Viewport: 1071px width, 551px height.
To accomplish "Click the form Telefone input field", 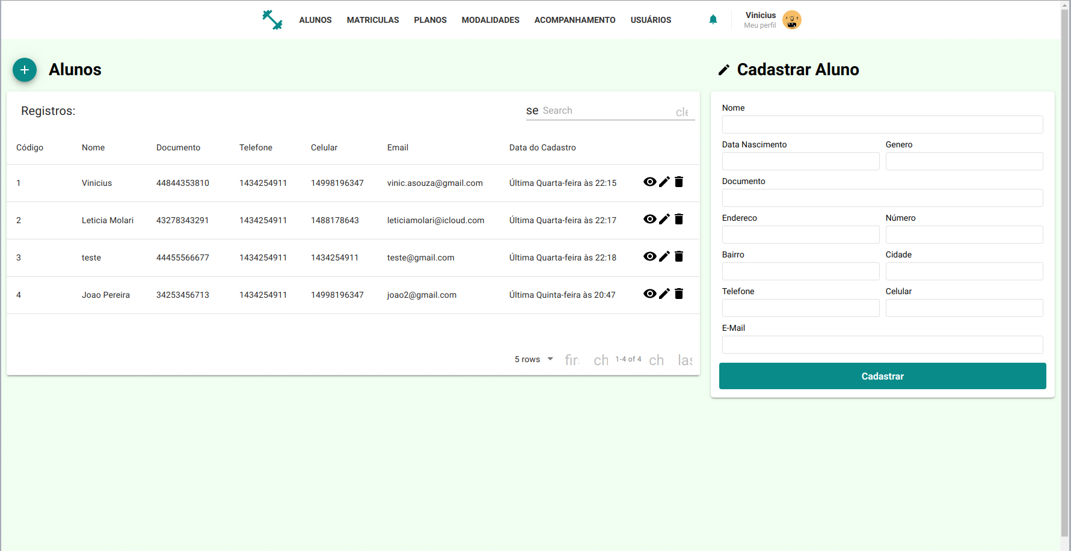I will tap(800, 308).
